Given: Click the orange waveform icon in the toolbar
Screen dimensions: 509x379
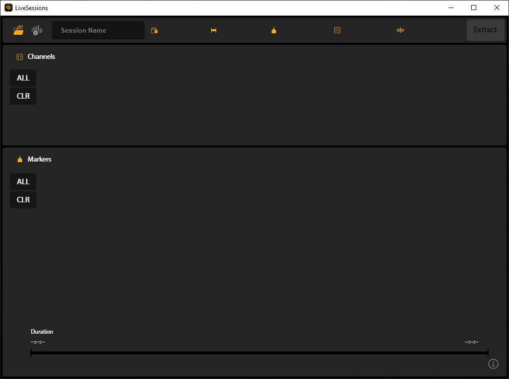Looking at the screenshot, I should [x=400, y=30].
